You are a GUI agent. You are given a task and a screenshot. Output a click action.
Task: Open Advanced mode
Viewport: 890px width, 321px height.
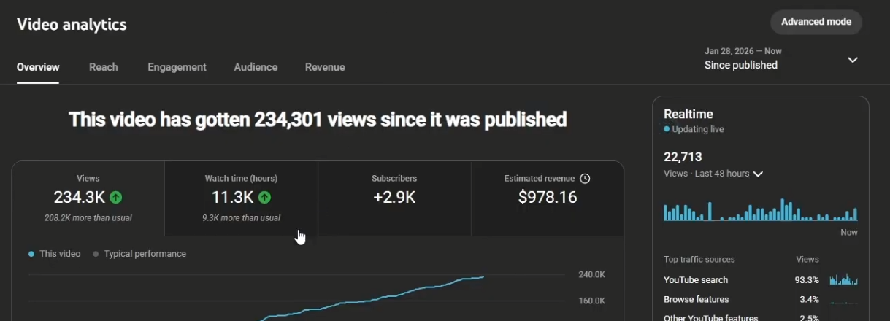[816, 22]
